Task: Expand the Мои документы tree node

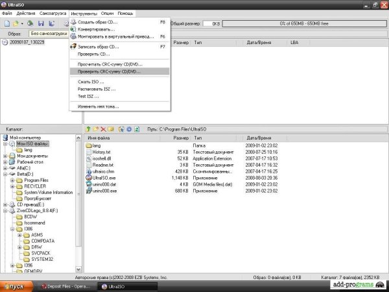Action: (x=5, y=156)
